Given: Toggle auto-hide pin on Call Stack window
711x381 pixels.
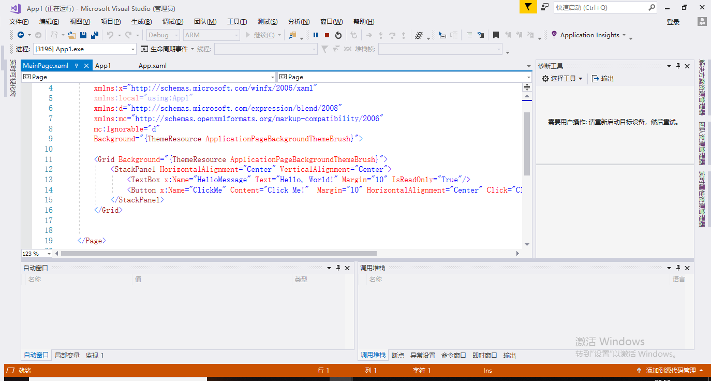Looking at the screenshot, I should pyautogui.click(x=678, y=268).
